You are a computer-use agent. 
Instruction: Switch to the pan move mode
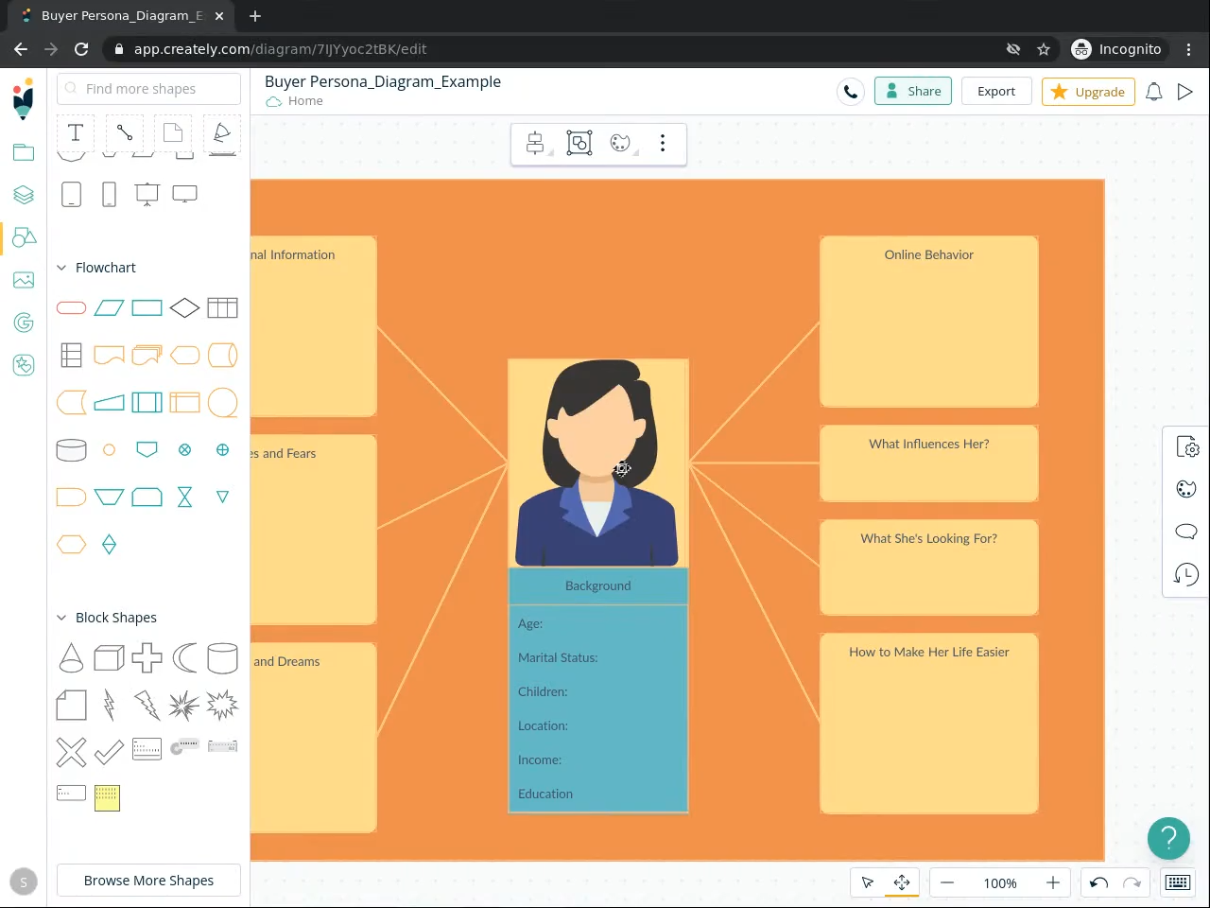pyautogui.click(x=902, y=882)
